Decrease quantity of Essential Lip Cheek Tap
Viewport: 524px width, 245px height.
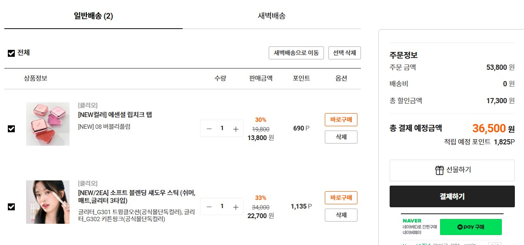click(x=209, y=129)
